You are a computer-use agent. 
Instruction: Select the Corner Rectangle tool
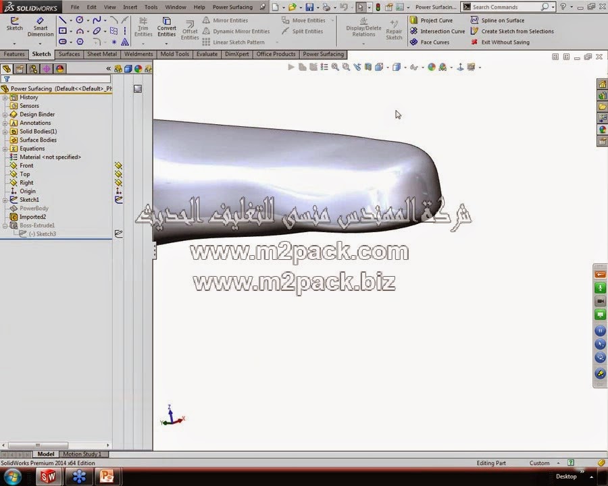(x=62, y=31)
